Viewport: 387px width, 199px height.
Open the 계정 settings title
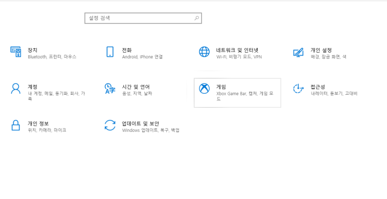(32, 87)
